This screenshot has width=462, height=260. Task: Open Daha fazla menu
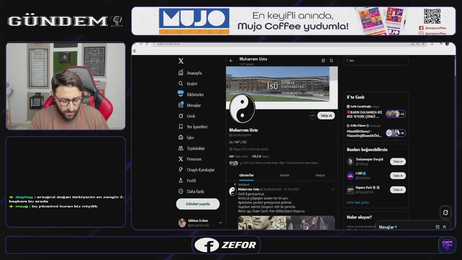191,191
